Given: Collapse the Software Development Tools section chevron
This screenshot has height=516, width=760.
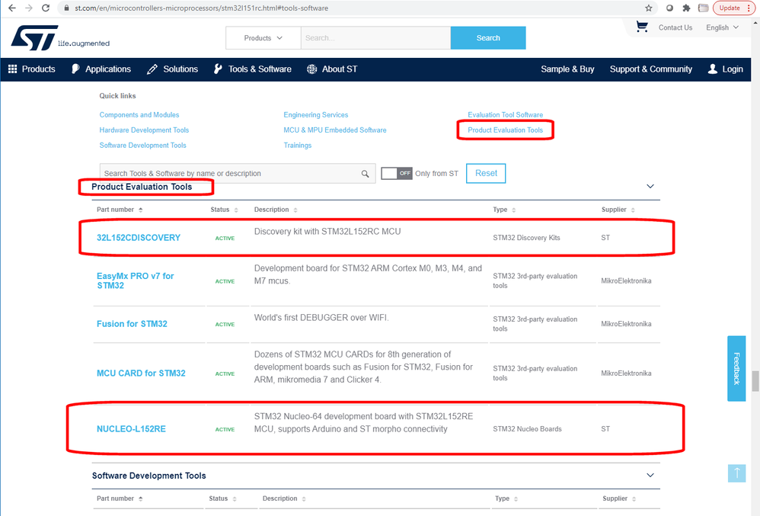Looking at the screenshot, I should (x=650, y=476).
